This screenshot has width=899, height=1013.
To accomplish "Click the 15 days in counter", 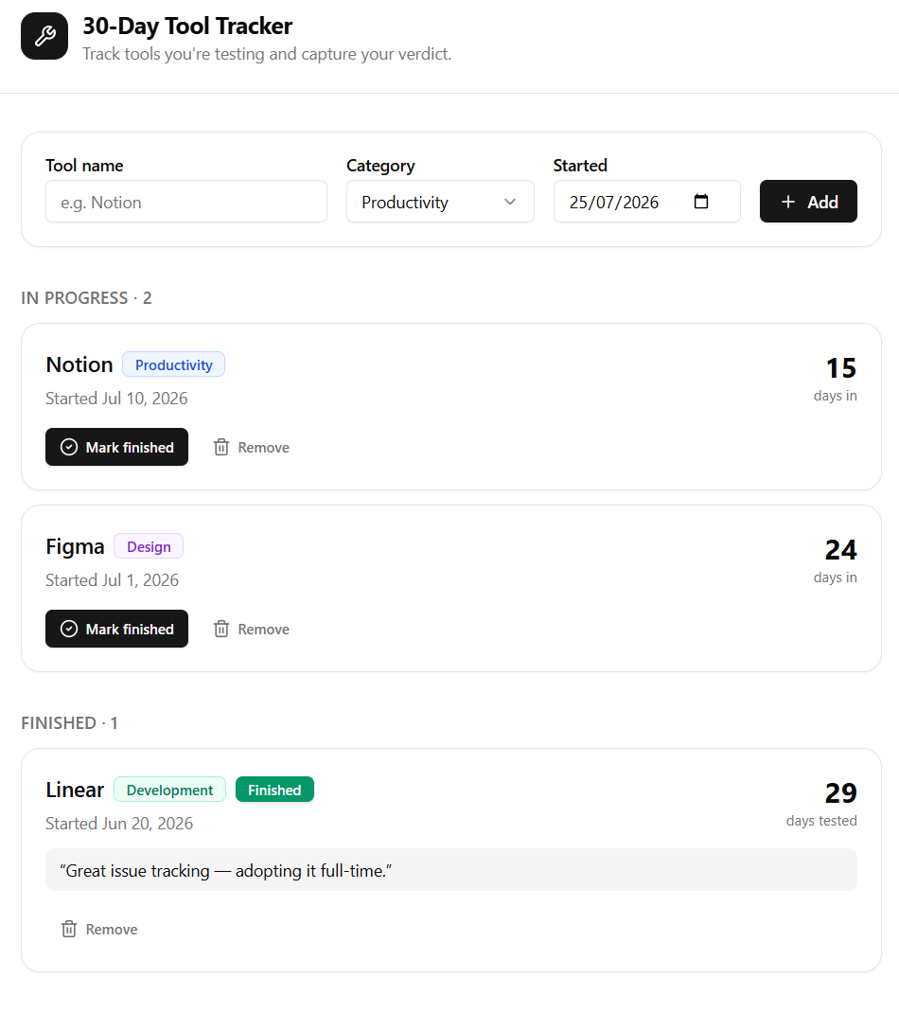I will coord(836,379).
